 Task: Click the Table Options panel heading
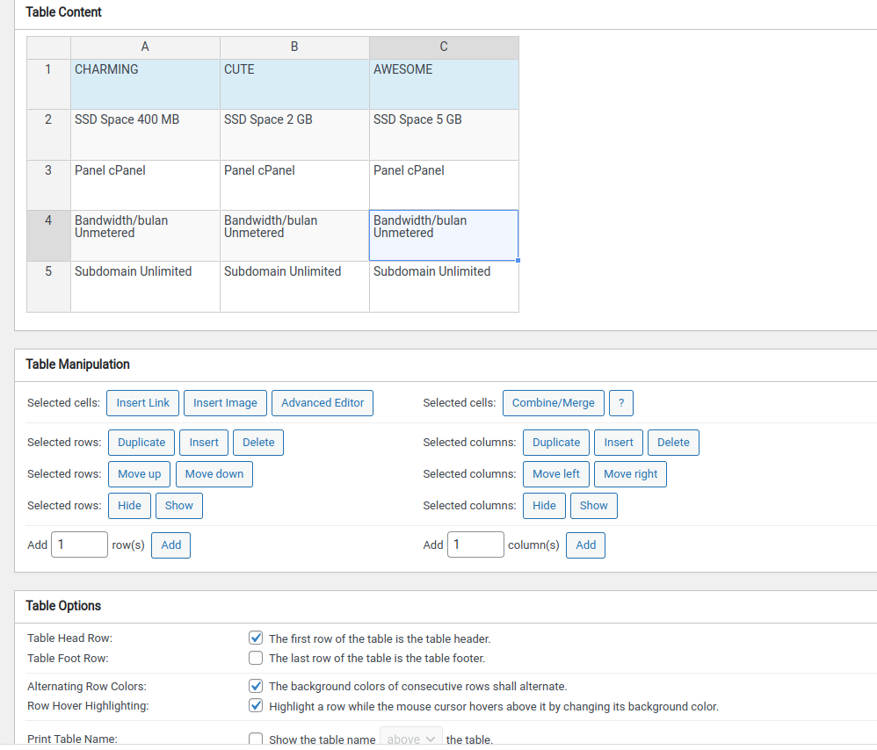click(63, 606)
